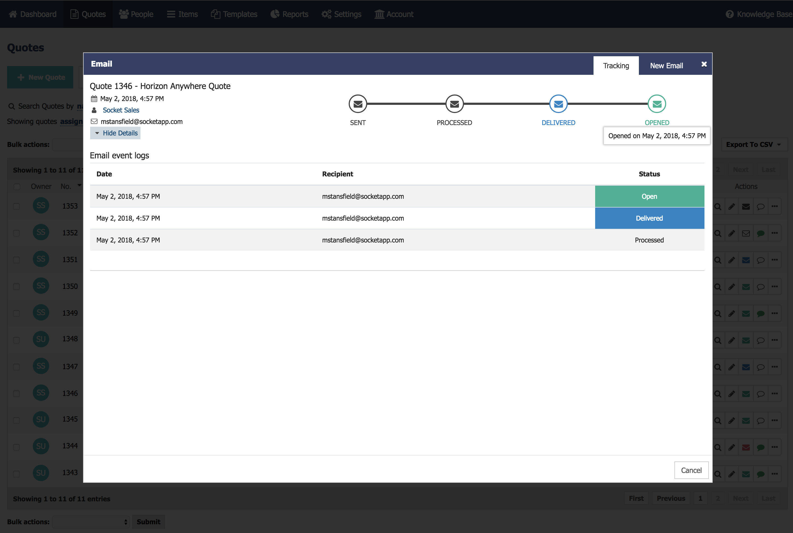
Task: Click the DELIVERED envelope status icon
Action: [558, 104]
